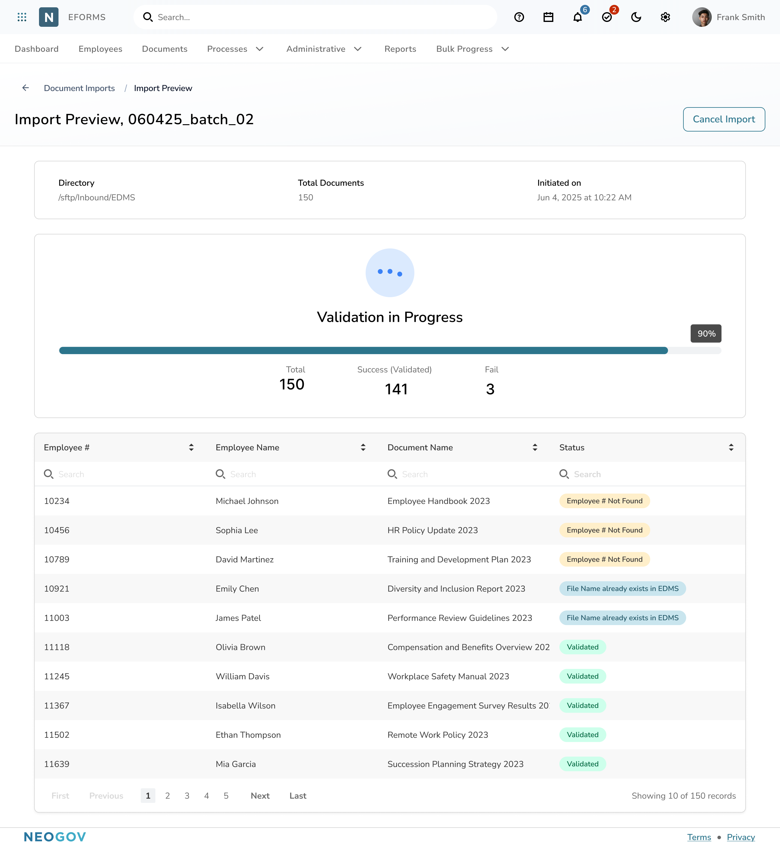
Task: Sort the Document Name column
Action: coord(535,447)
